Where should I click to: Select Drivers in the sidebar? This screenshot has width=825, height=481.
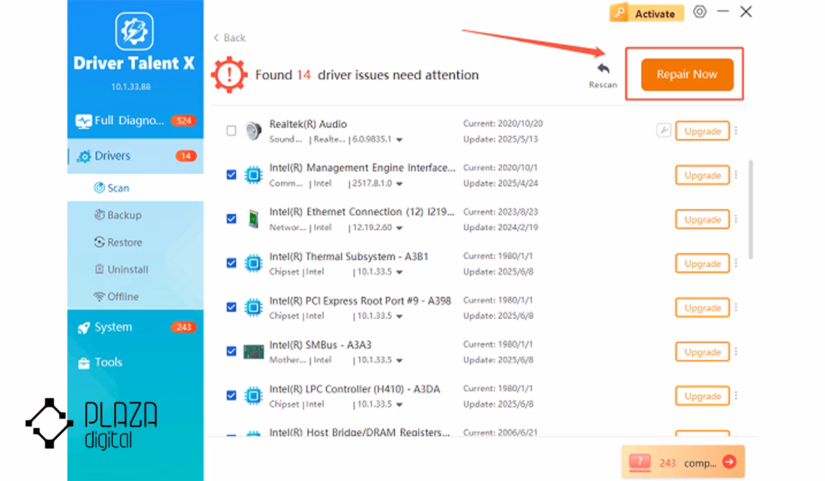pos(135,156)
